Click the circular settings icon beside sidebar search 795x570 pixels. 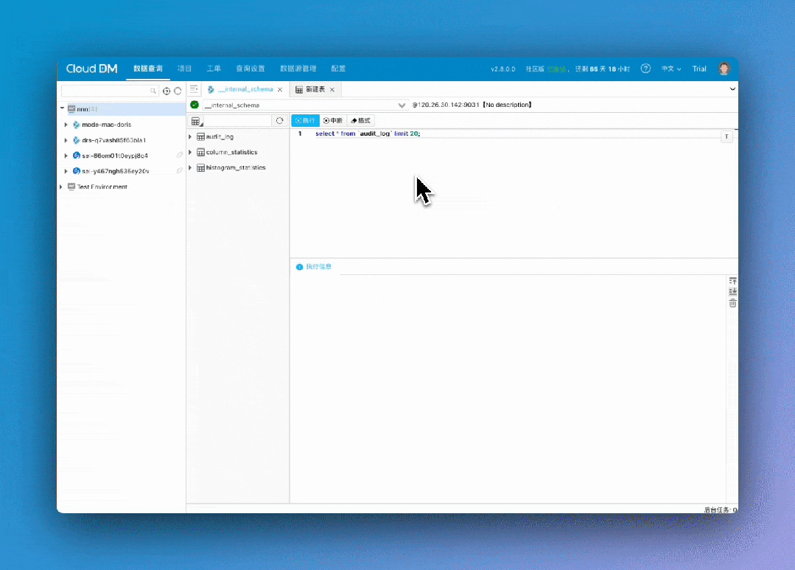click(x=167, y=91)
